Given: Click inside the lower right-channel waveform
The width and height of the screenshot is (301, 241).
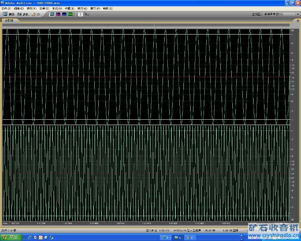Looking at the screenshot, I should 146,173.
